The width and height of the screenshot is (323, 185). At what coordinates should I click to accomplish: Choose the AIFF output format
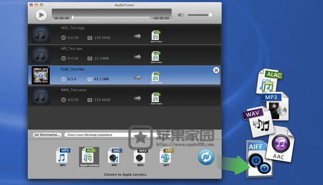coord(166,157)
